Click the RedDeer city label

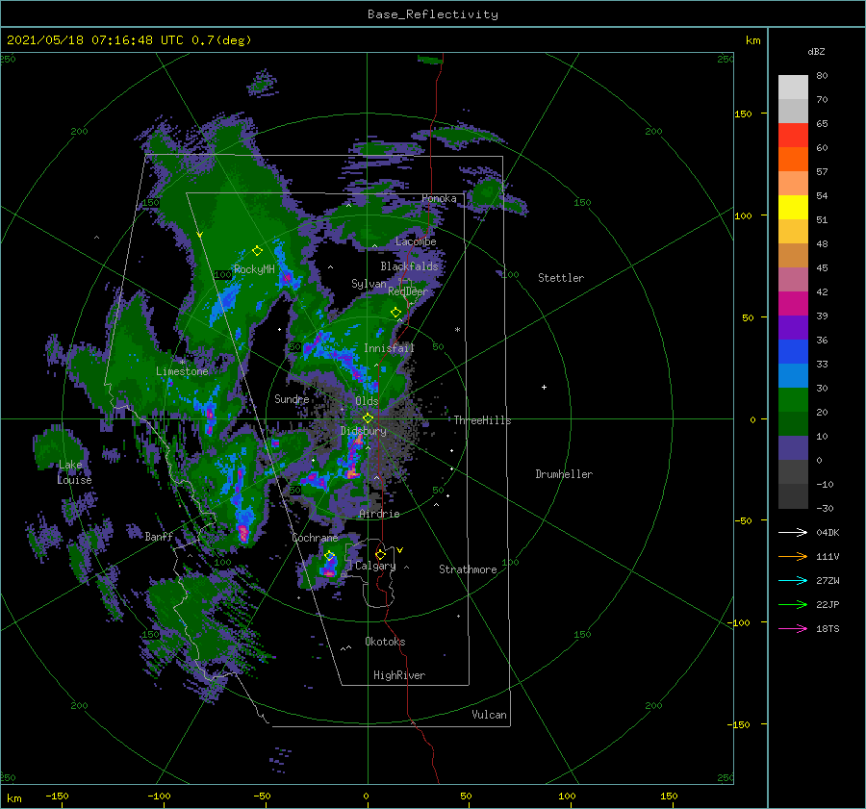pos(408,291)
